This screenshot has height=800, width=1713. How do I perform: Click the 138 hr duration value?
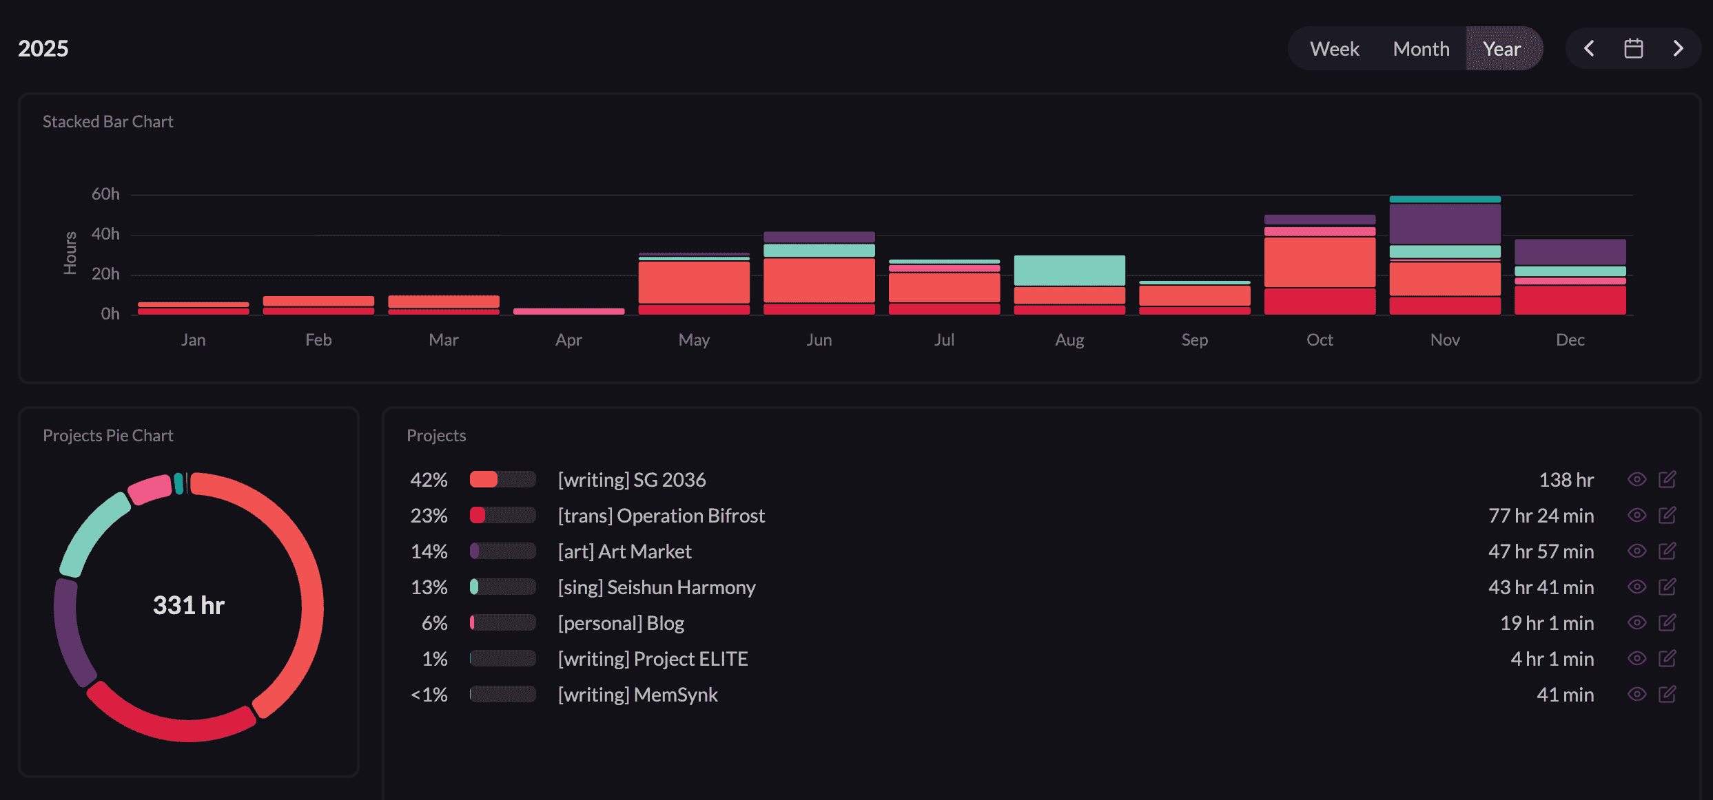click(1566, 479)
